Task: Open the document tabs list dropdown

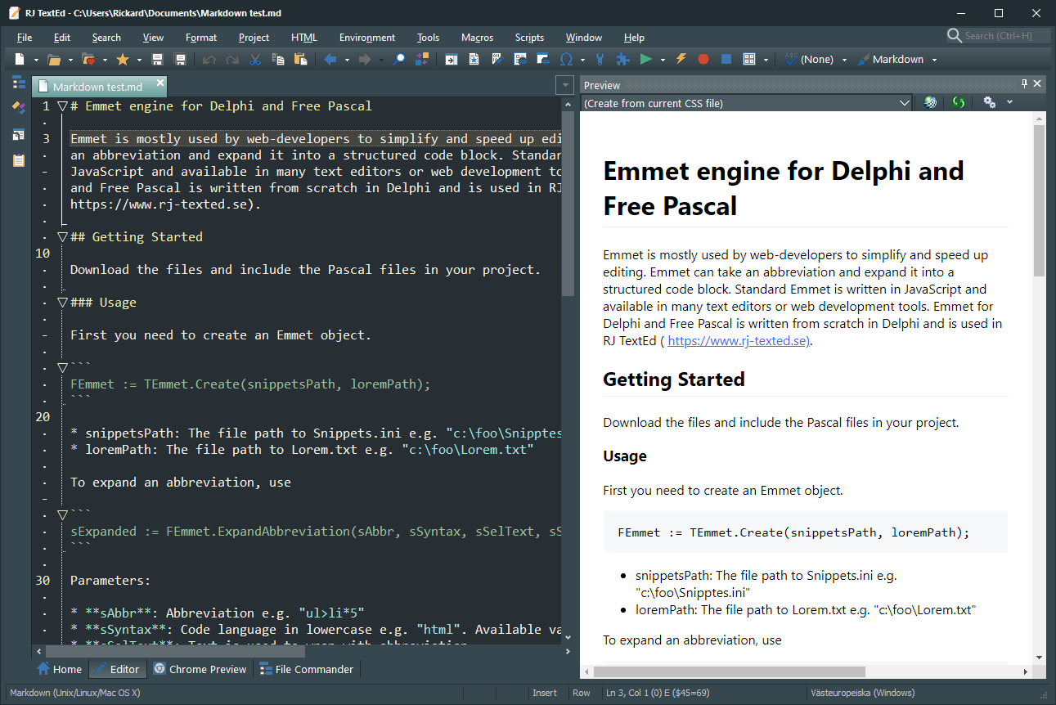Action: (564, 85)
